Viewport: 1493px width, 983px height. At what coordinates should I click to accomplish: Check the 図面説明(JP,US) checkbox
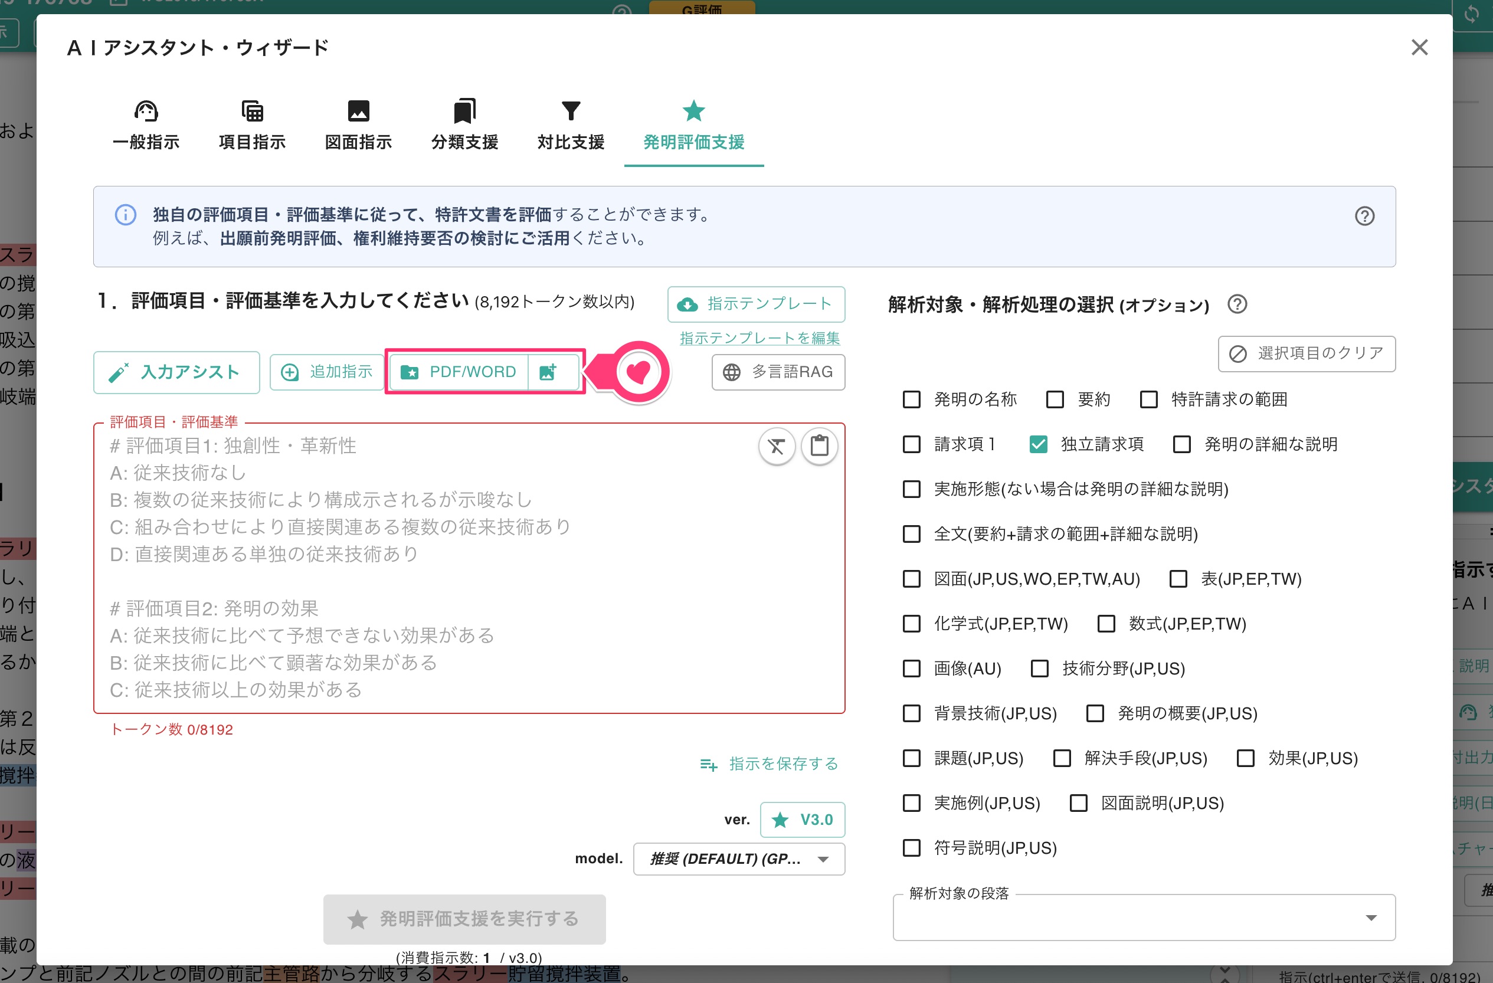(x=1078, y=803)
